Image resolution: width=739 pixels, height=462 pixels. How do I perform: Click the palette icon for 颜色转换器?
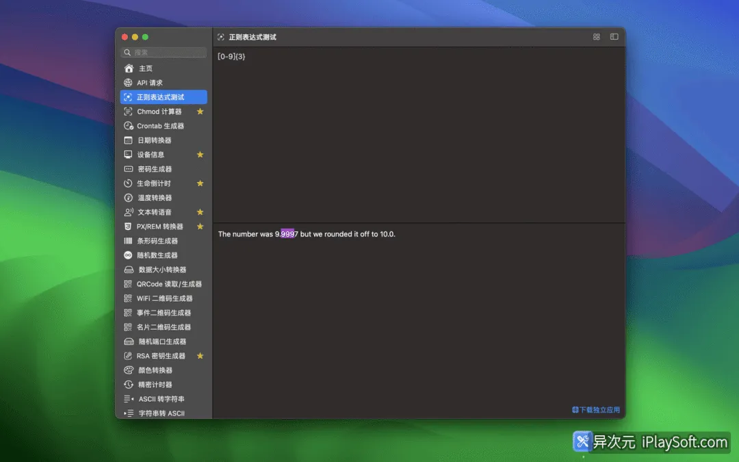pos(128,370)
